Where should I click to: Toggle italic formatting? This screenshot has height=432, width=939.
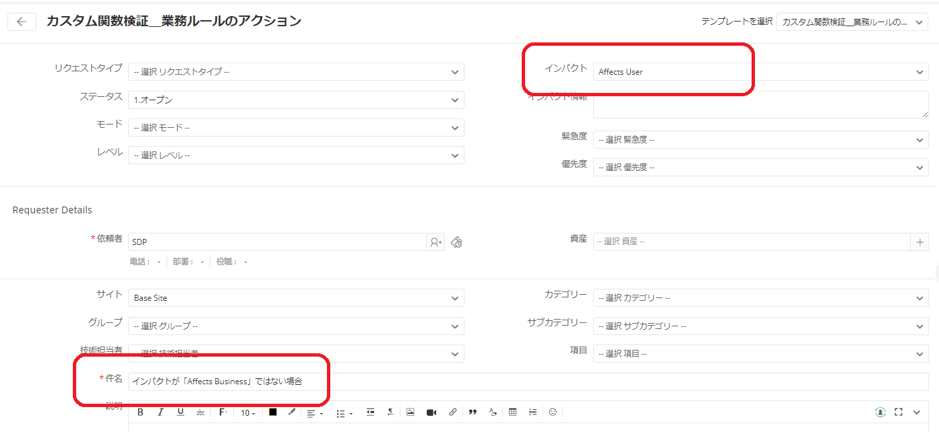pyautogui.click(x=160, y=412)
